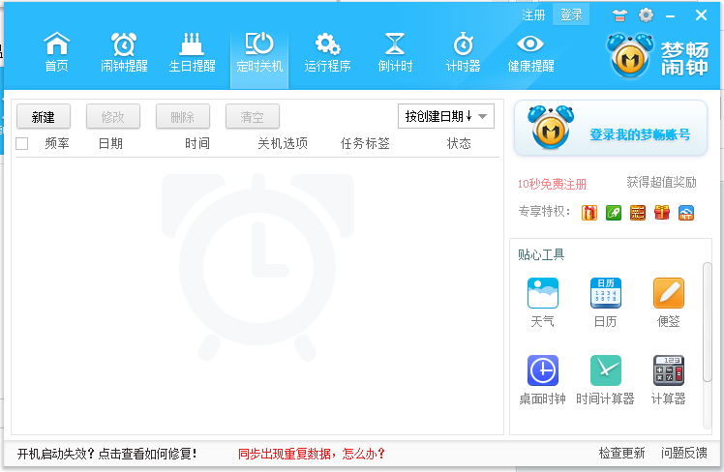Open the 桌面时钟 desktop clock tool

click(x=543, y=380)
